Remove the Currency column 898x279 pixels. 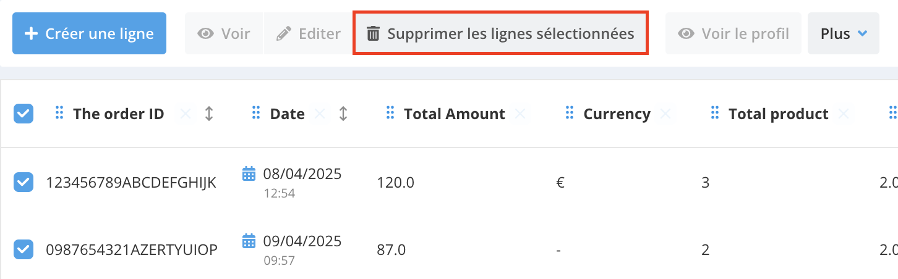point(665,114)
